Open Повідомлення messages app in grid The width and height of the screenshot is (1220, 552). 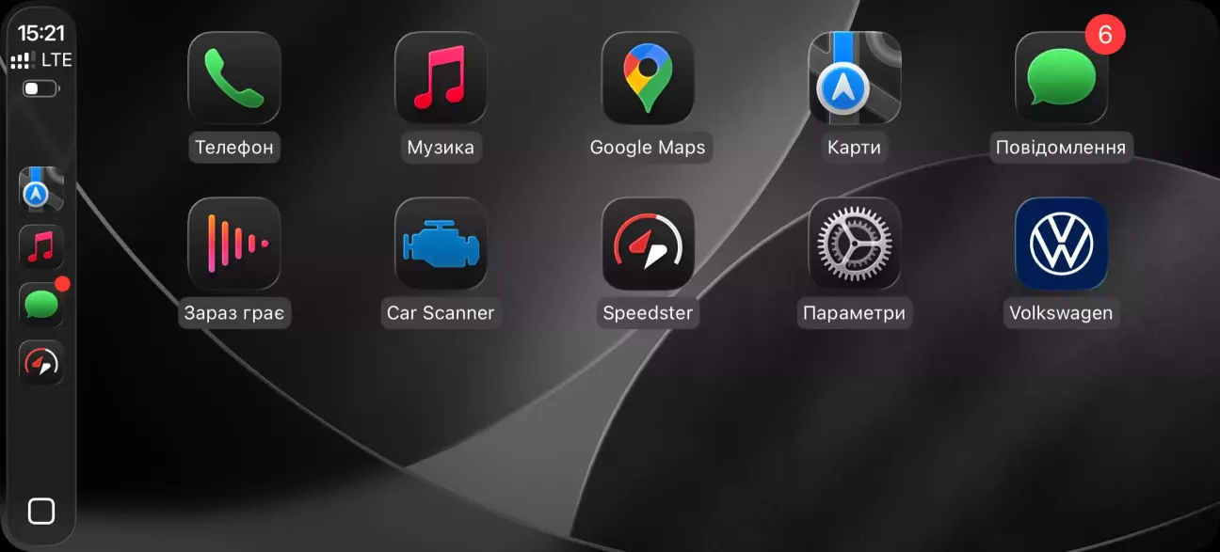(x=1061, y=78)
